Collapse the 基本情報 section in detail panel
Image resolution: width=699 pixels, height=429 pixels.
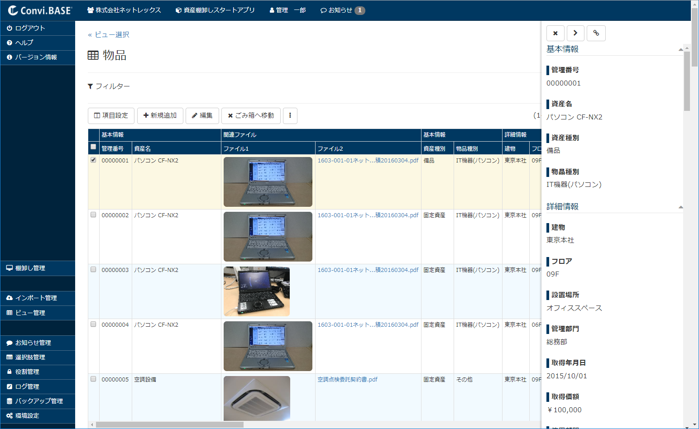click(x=681, y=49)
